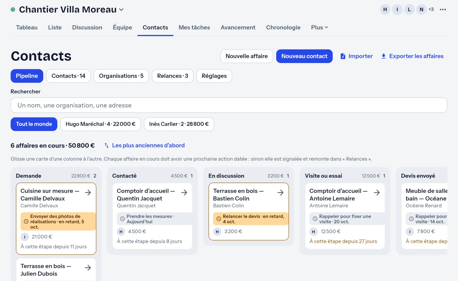Screen dimensions: 458x281
Task: Switch to the Équipe tab
Action: [x=123, y=27]
